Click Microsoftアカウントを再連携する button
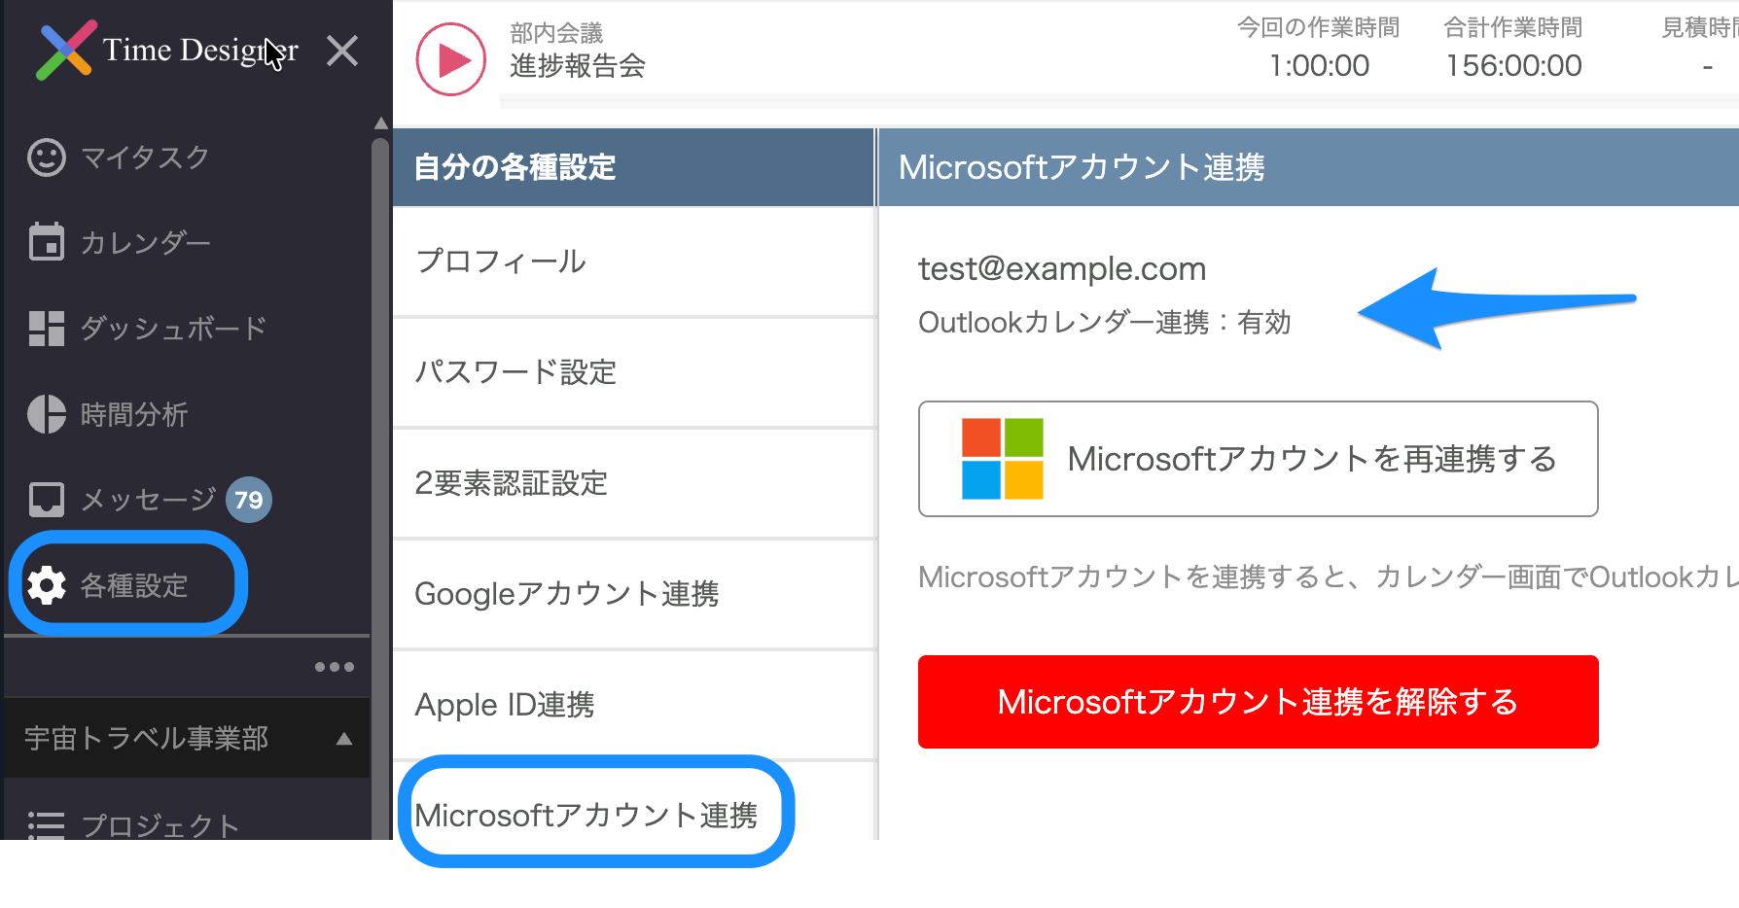Image resolution: width=1739 pixels, height=908 pixels. pos(1259,459)
